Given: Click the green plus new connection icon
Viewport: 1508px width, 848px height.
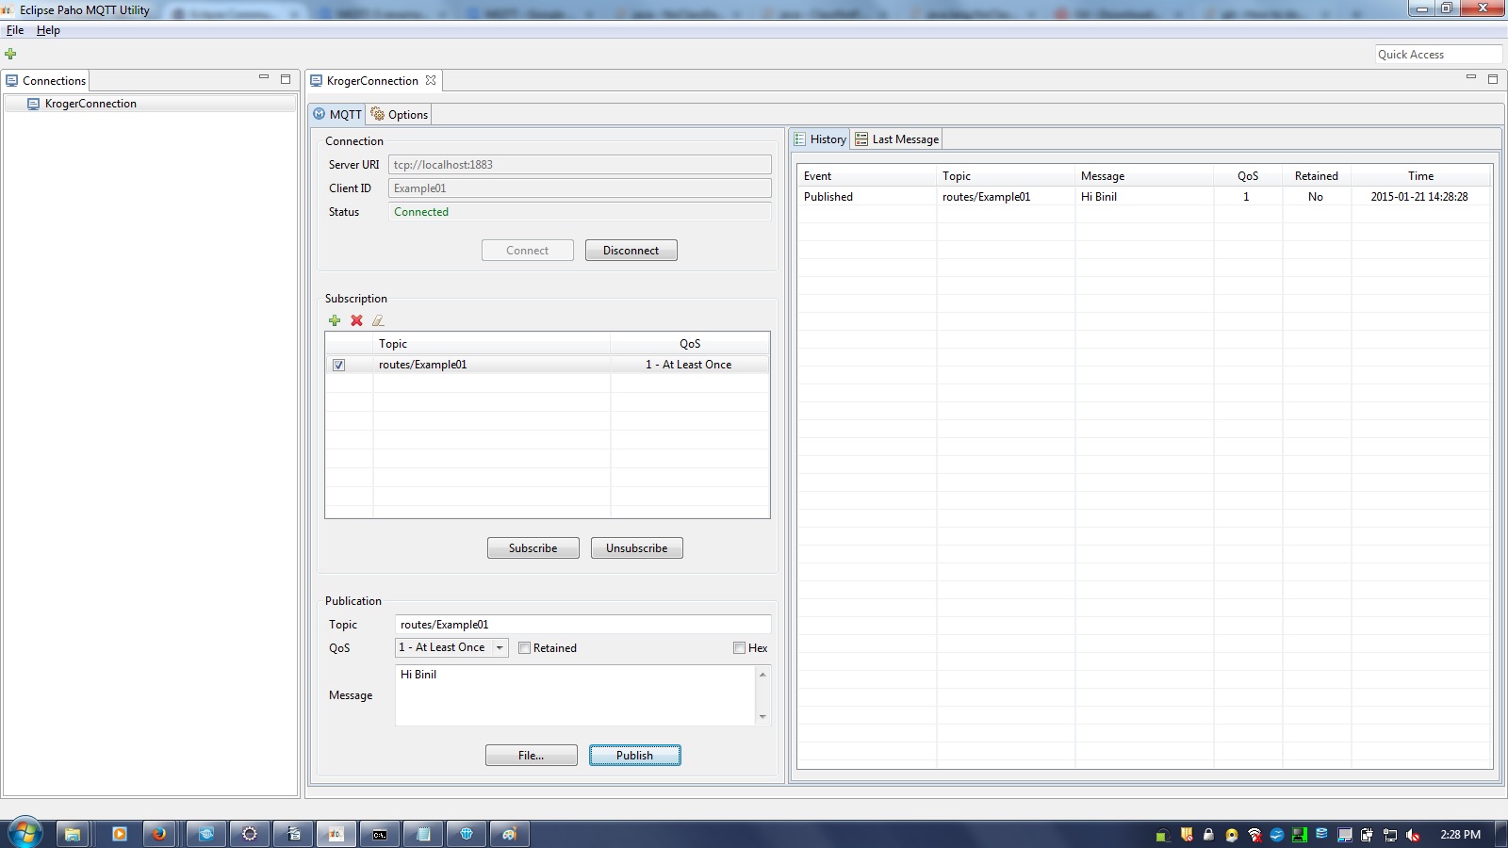Looking at the screenshot, I should (10, 54).
